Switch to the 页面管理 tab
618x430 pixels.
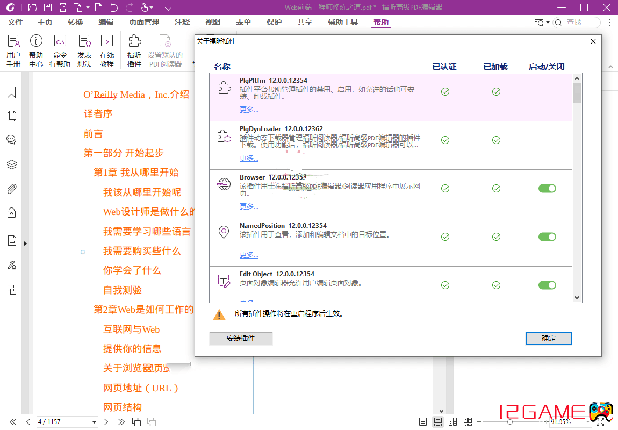(x=144, y=23)
